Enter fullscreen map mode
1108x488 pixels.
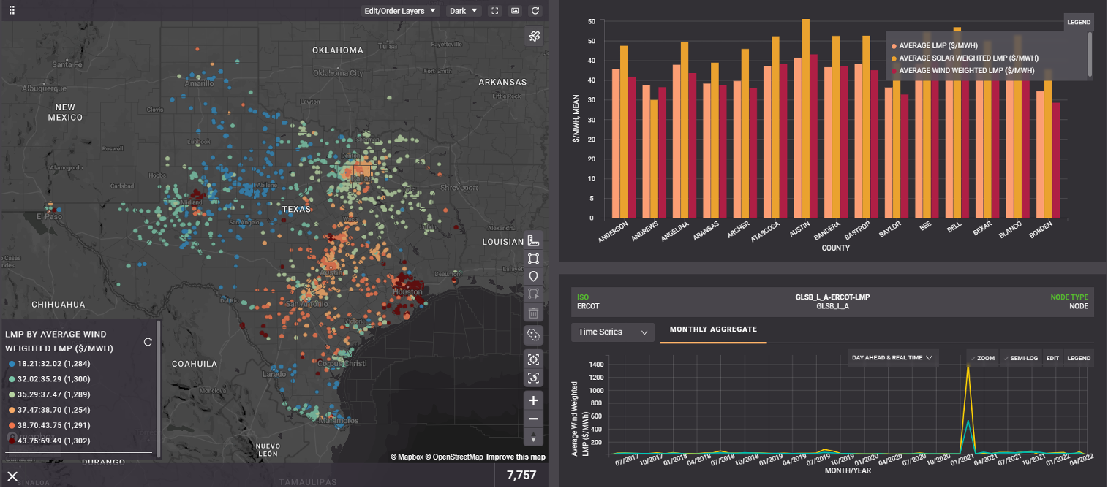pos(495,11)
